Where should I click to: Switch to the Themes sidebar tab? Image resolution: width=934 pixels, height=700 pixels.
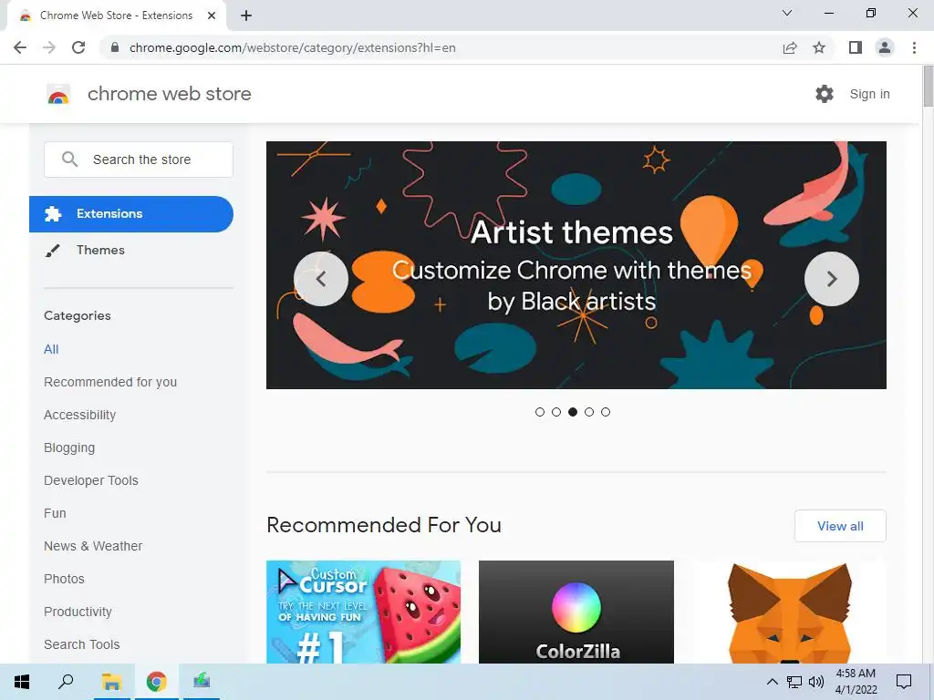100,250
